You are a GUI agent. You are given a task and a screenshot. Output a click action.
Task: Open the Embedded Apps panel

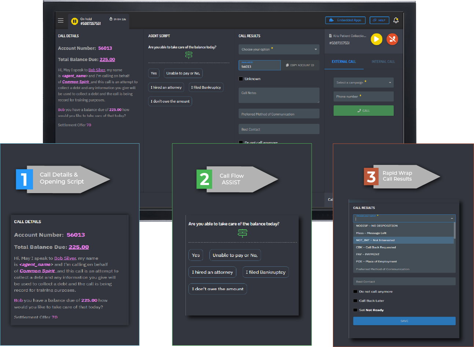[x=345, y=20]
